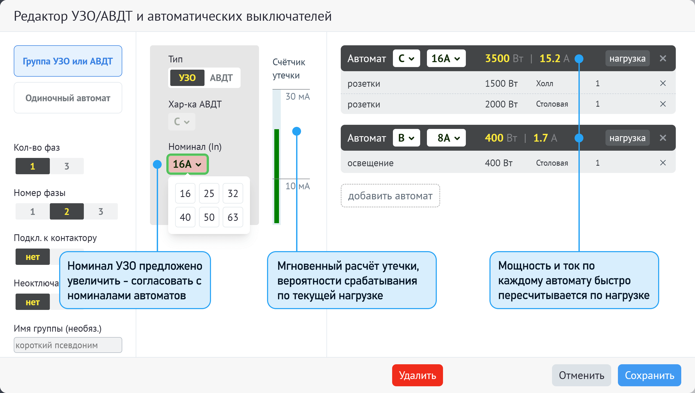Click the 1500 Вт value in розетки row
This screenshot has width=695, height=393.
click(501, 83)
